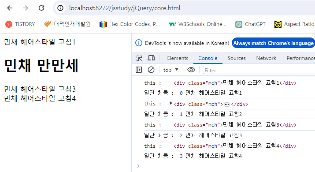The height and width of the screenshot is (172, 315).
Task: Click page text 민채 헤어스타일 고침1
Action: [40, 42]
